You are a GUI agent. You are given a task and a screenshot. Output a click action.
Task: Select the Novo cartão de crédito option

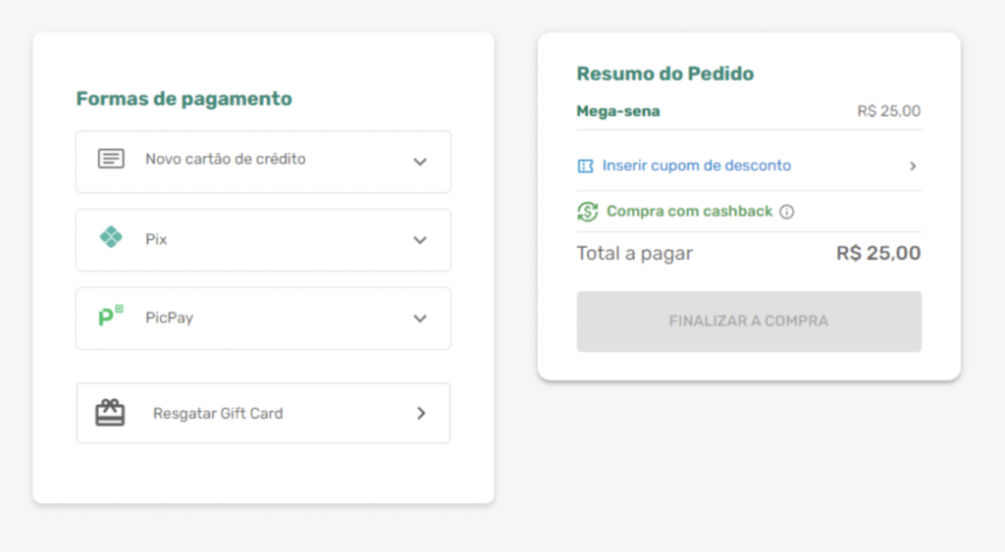[226, 159]
